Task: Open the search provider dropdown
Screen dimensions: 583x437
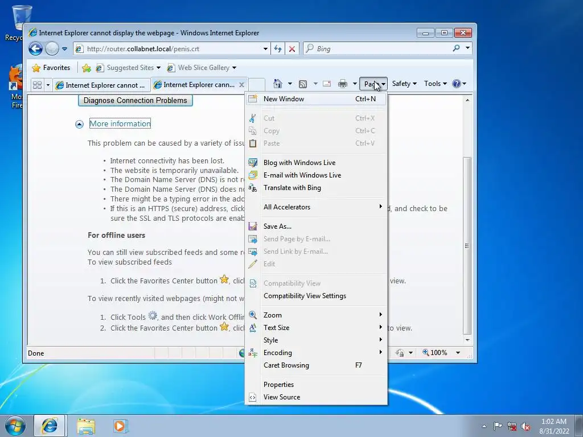Action: pyautogui.click(x=467, y=48)
